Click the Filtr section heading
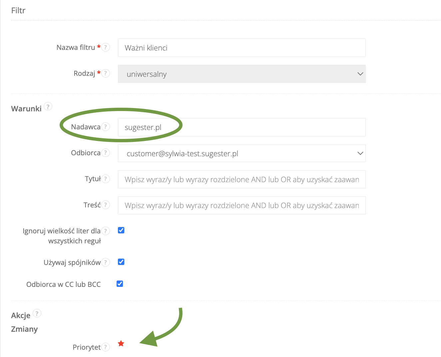Image resolution: width=441 pixels, height=357 pixels. 18,10
